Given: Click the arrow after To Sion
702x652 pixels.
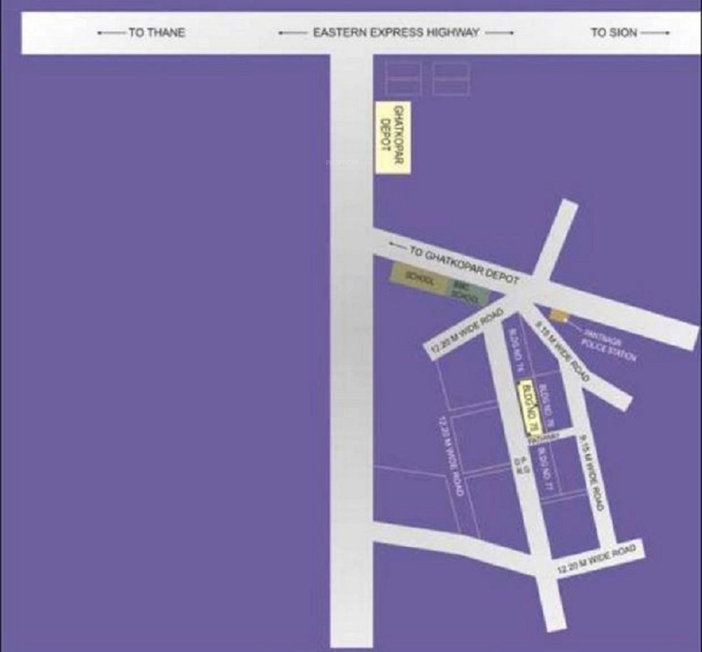Looking at the screenshot, I should tap(655, 33).
